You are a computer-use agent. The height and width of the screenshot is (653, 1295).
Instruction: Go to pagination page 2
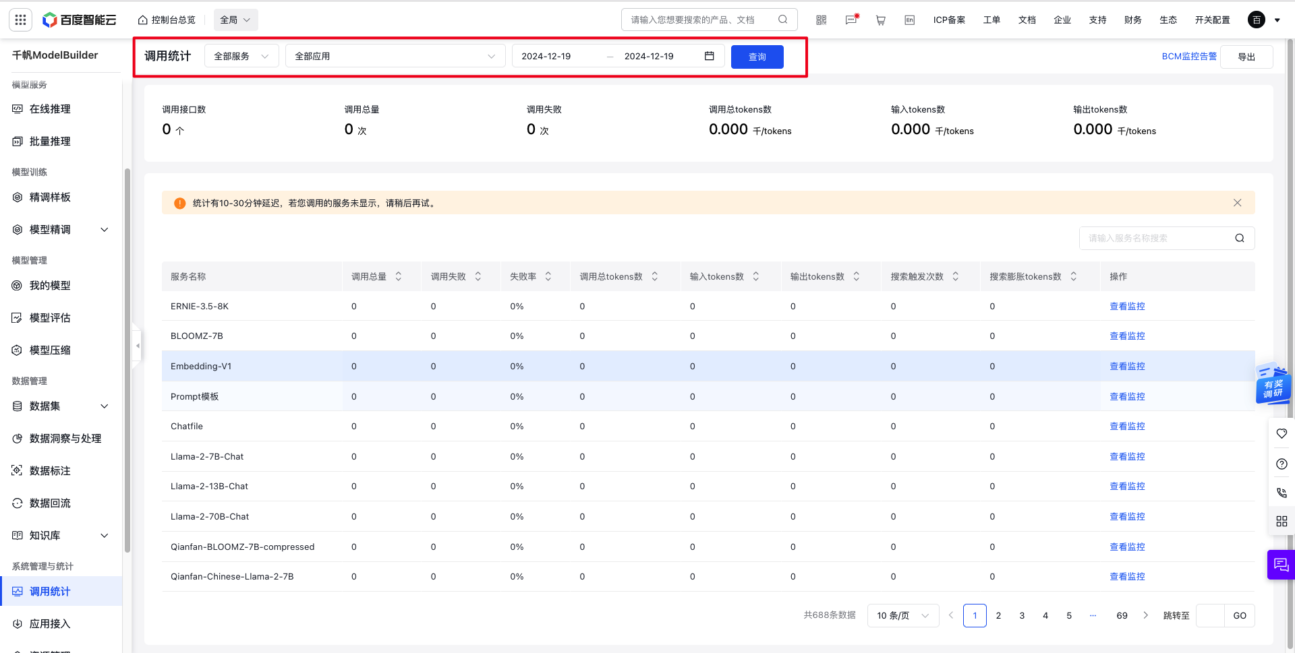998,615
